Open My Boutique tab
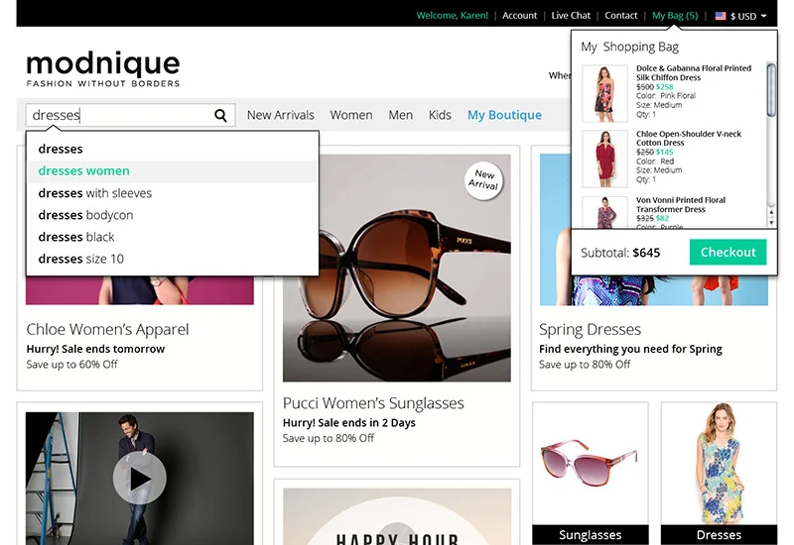 pyautogui.click(x=504, y=115)
